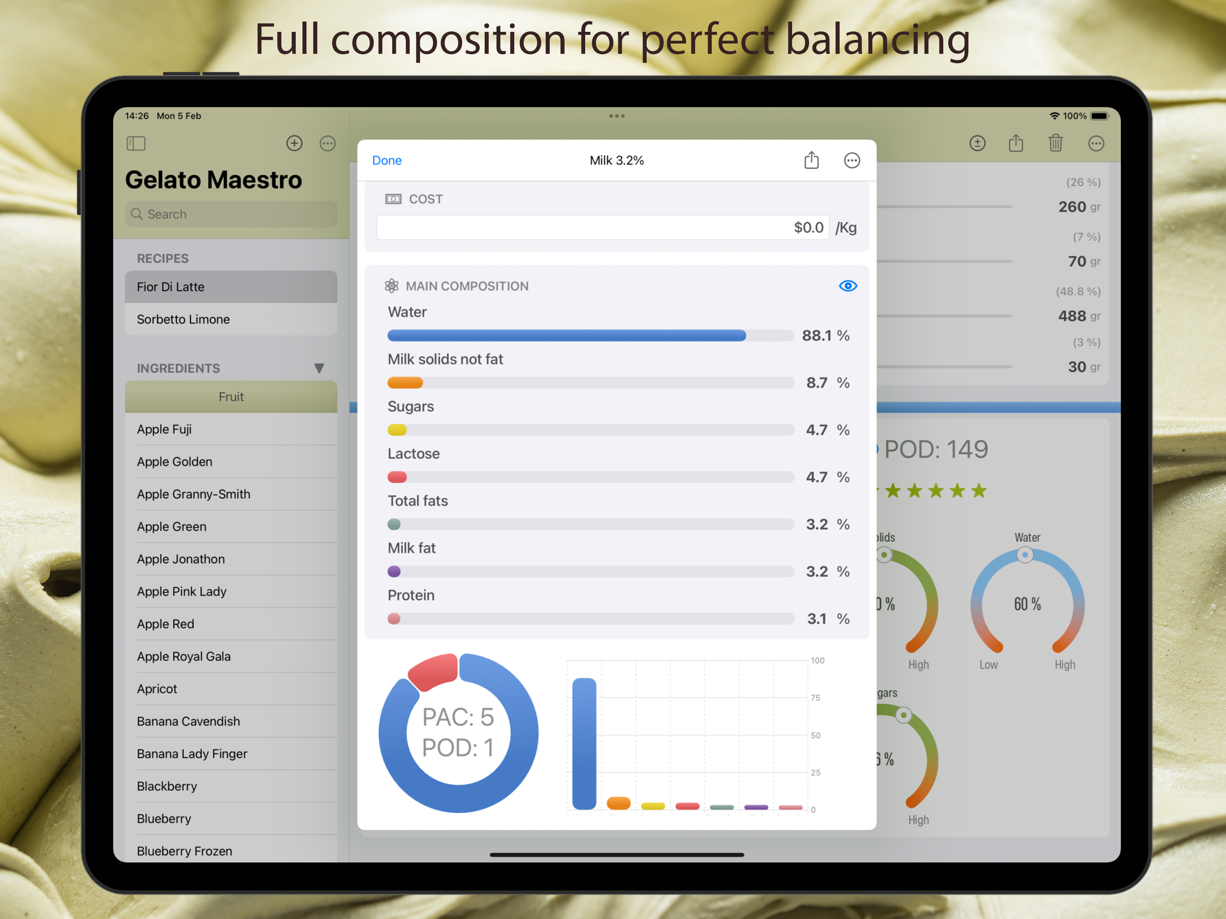Share recipe from top toolbar
The height and width of the screenshot is (919, 1226).
[x=1016, y=143]
